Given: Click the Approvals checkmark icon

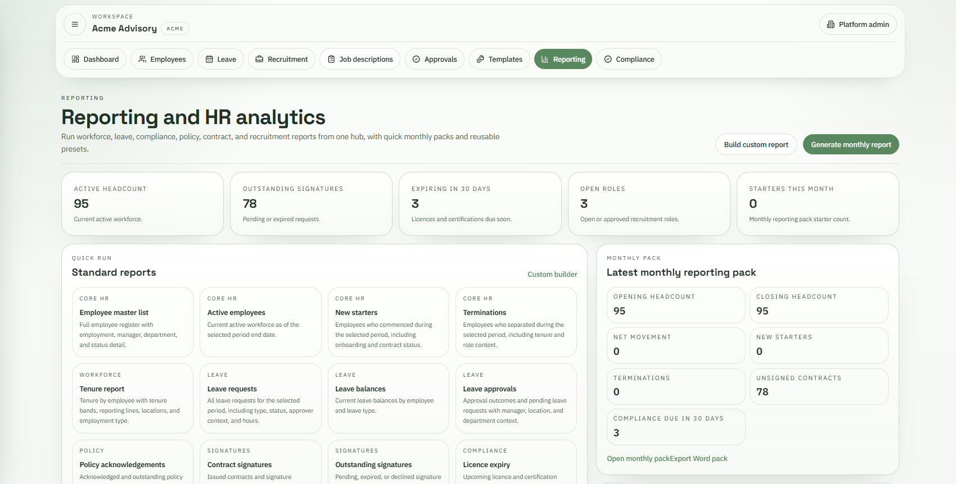Looking at the screenshot, I should coord(416,59).
